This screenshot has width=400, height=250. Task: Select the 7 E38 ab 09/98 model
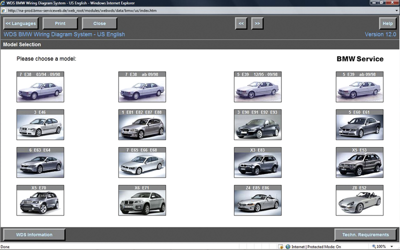pos(142,86)
